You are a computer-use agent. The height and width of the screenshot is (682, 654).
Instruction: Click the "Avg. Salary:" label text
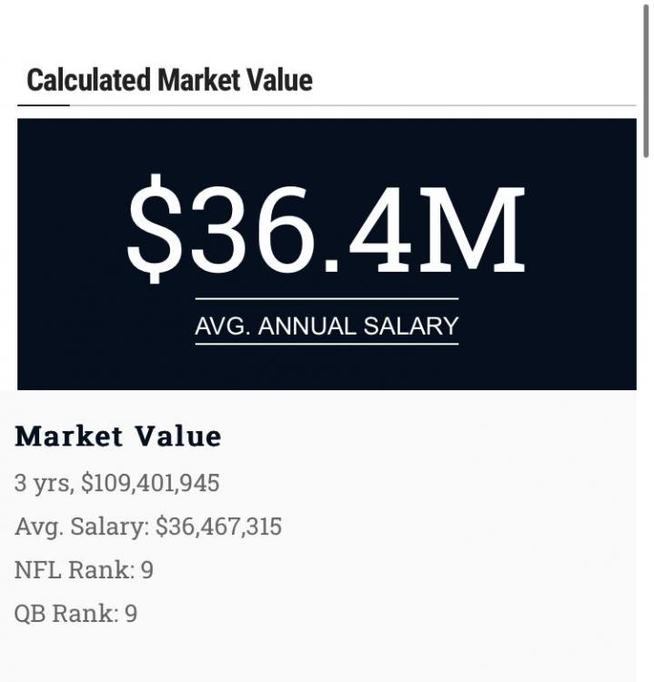pos(82,527)
